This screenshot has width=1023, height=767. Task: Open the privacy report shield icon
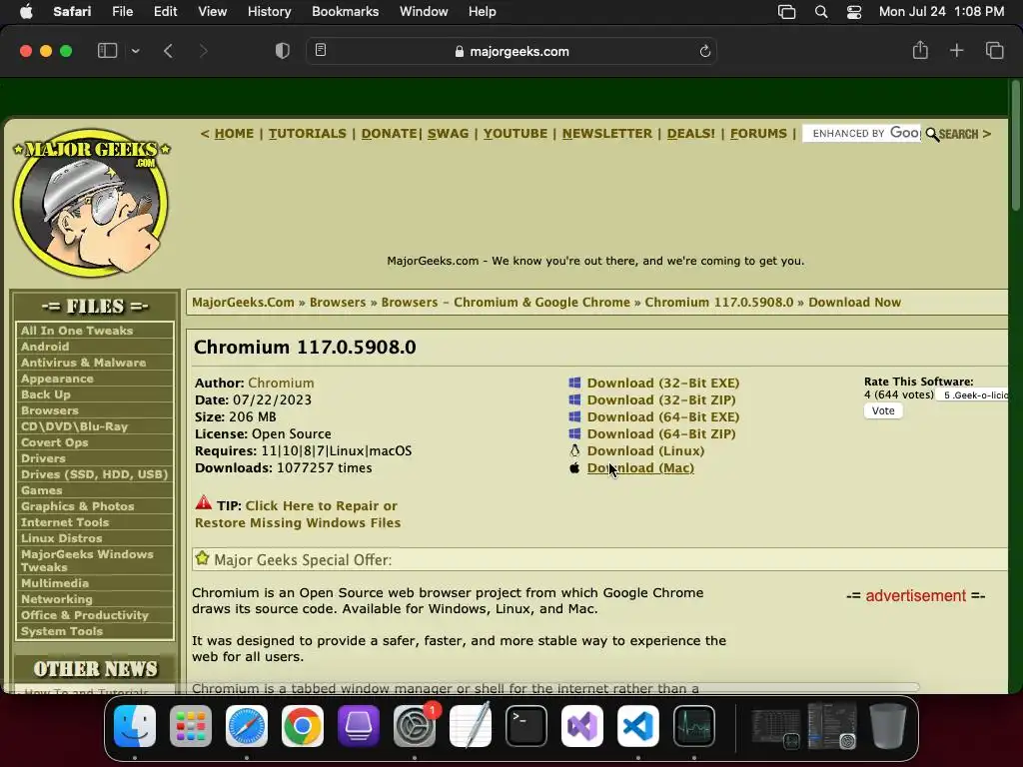[x=283, y=51]
